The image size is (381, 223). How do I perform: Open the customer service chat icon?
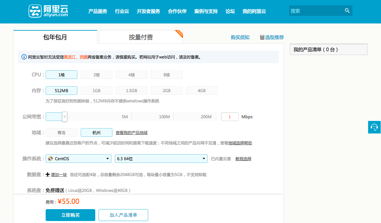[x=374, y=127]
